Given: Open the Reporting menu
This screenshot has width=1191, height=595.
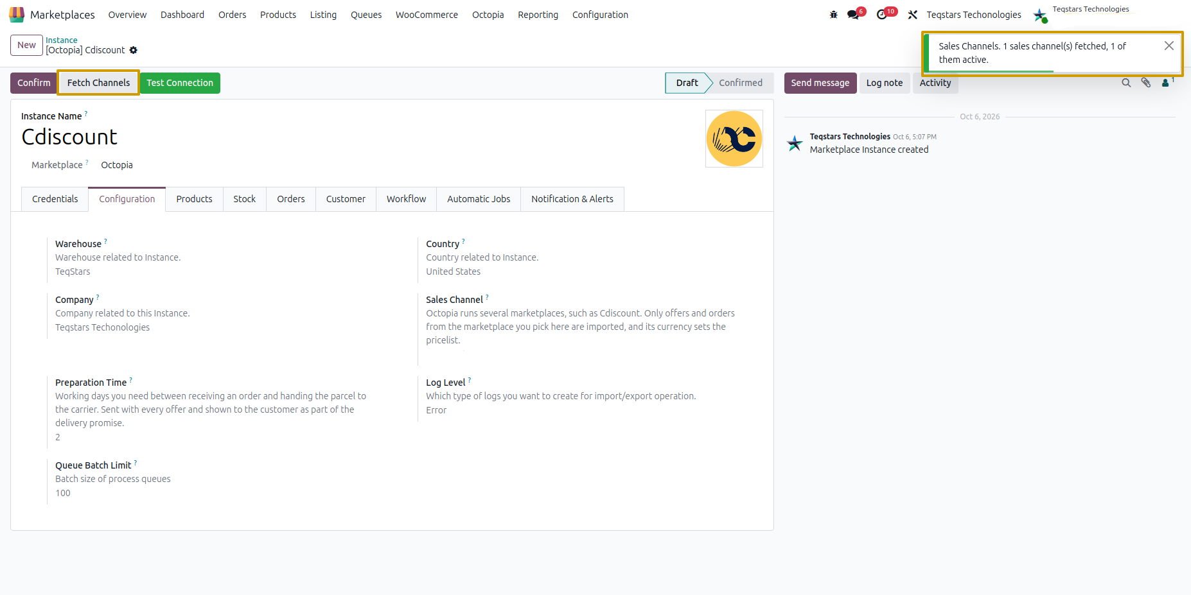Looking at the screenshot, I should click(x=538, y=15).
